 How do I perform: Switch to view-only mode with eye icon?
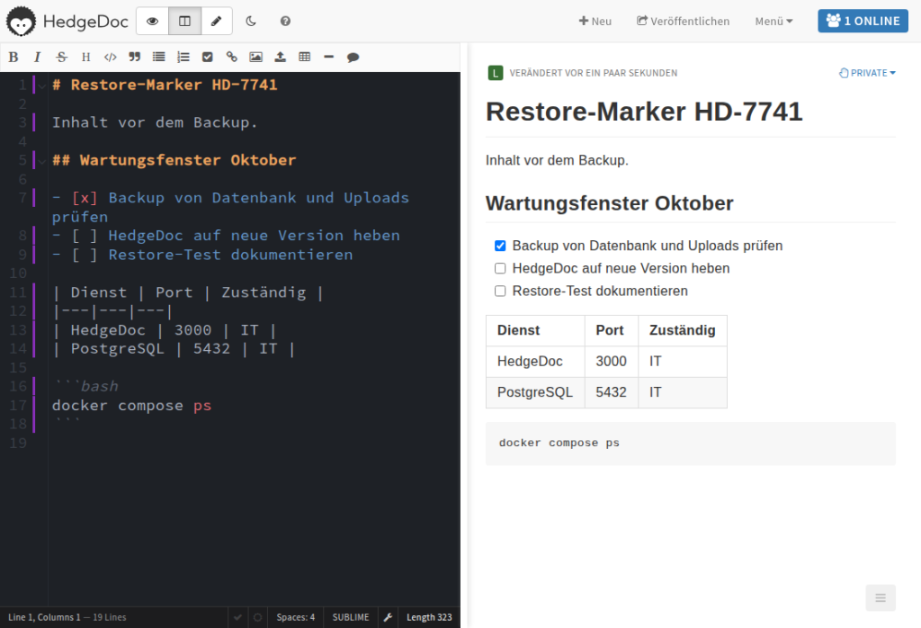153,22
